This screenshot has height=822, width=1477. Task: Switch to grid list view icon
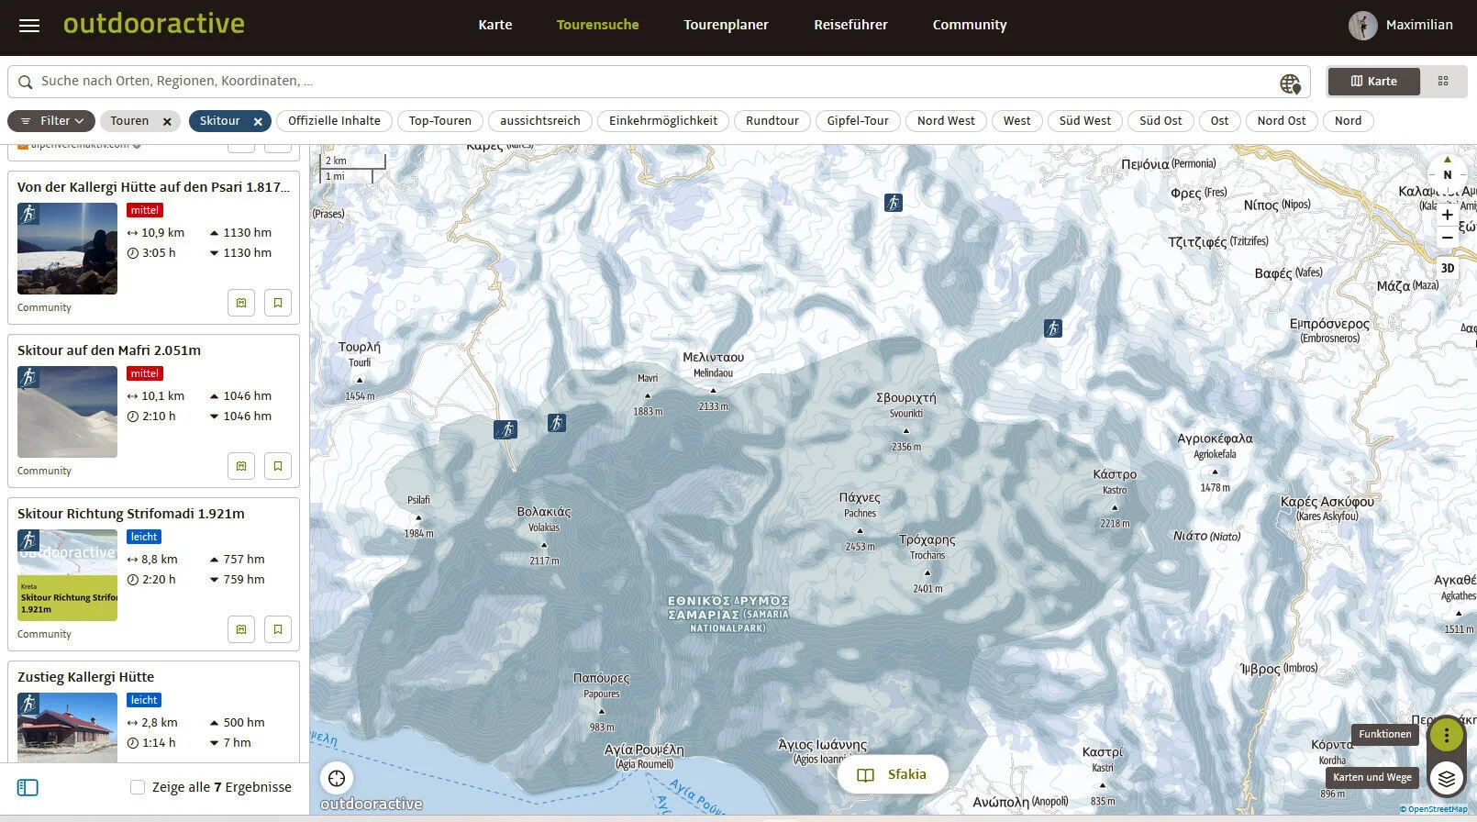1443,82
